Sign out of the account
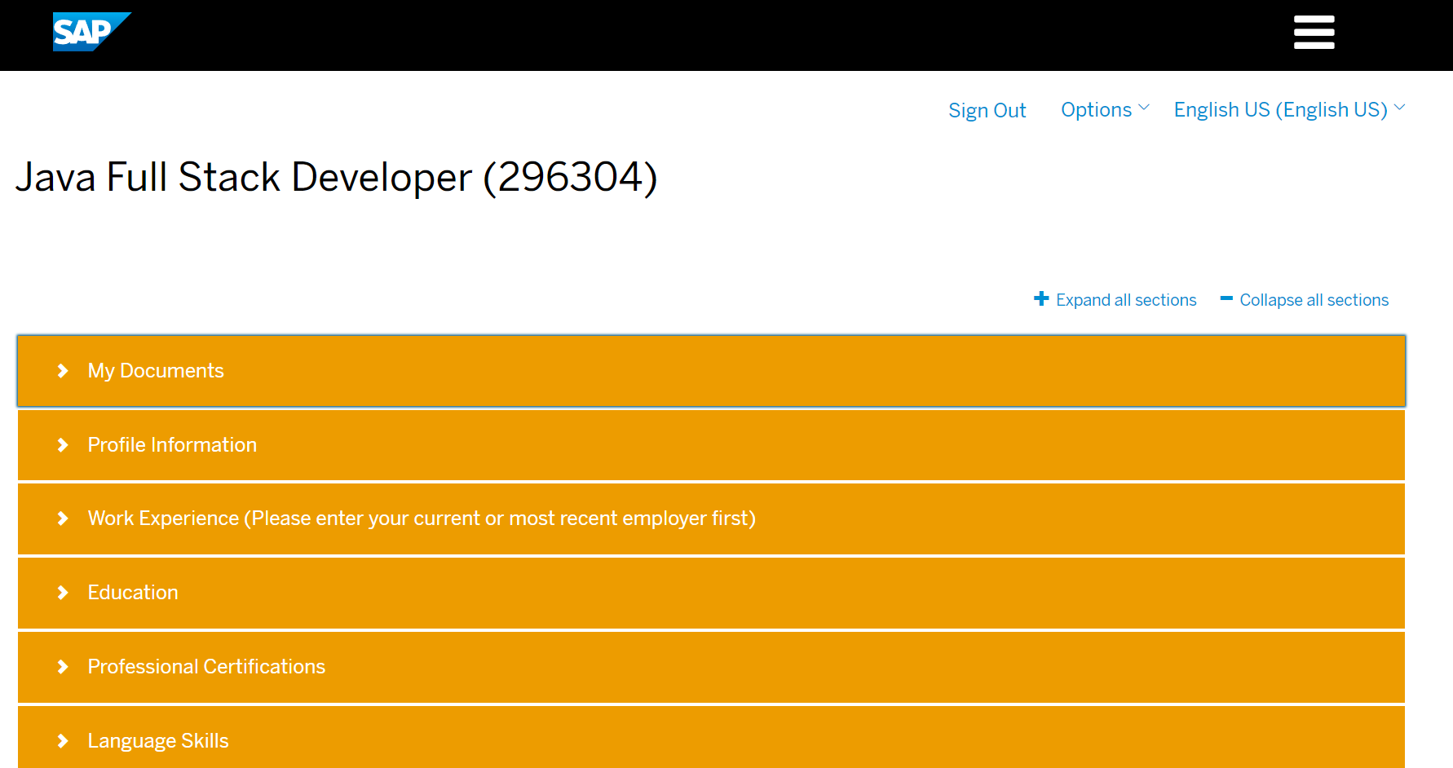 pos(987,110)
